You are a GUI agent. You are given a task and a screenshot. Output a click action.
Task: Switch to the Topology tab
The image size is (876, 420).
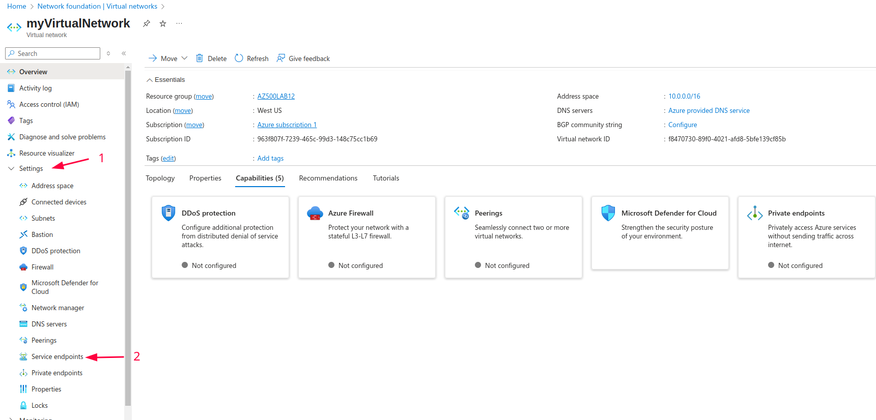160,178
